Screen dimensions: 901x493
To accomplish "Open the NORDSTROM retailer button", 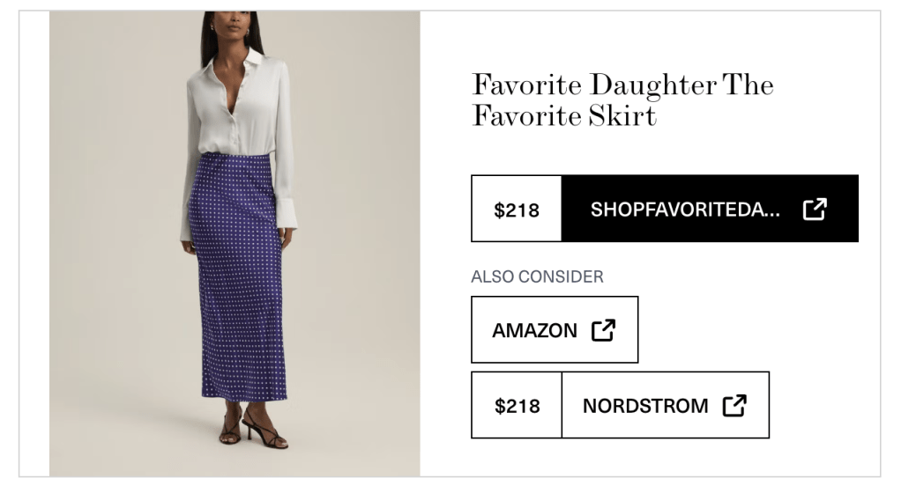I will coord(645,406).
